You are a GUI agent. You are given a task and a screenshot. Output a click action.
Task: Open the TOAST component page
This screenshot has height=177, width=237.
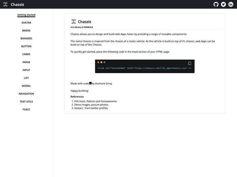point(26,110)
